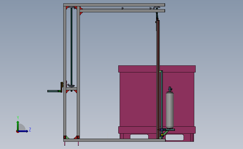Select the second upper horizontal beam
Screen dimensions: 243x149
tap(122, 11)
